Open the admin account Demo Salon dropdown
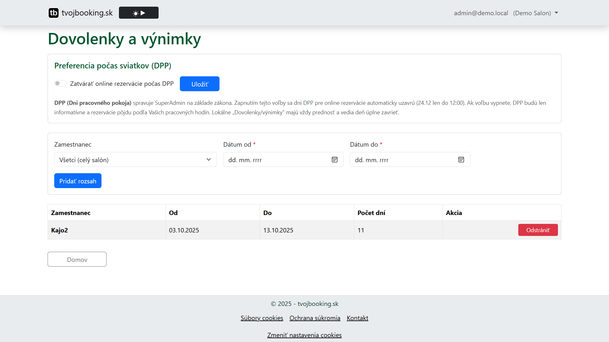Image resolution: width=609 pixels, height=342 pixels. point(506,13)
